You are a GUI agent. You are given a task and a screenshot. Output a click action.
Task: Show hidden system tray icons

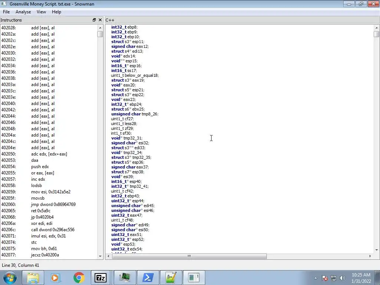(x=315, y=278)
